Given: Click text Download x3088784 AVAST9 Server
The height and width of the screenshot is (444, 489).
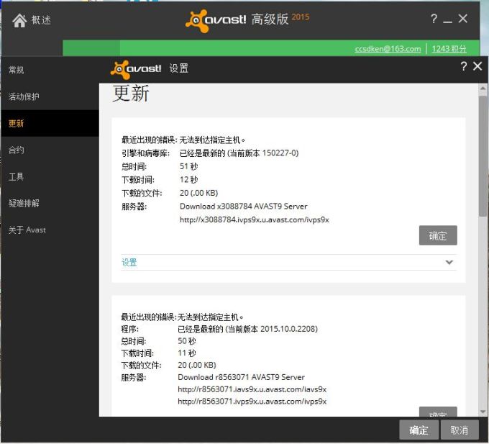Looking at the screenshot, I should click(244, 207).
